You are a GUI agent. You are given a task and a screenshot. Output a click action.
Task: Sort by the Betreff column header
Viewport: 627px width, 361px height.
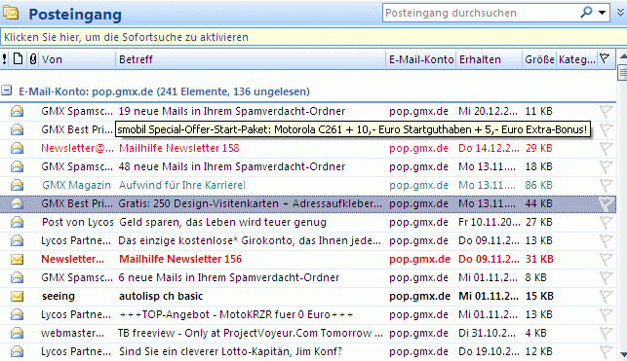pos(251,59)
